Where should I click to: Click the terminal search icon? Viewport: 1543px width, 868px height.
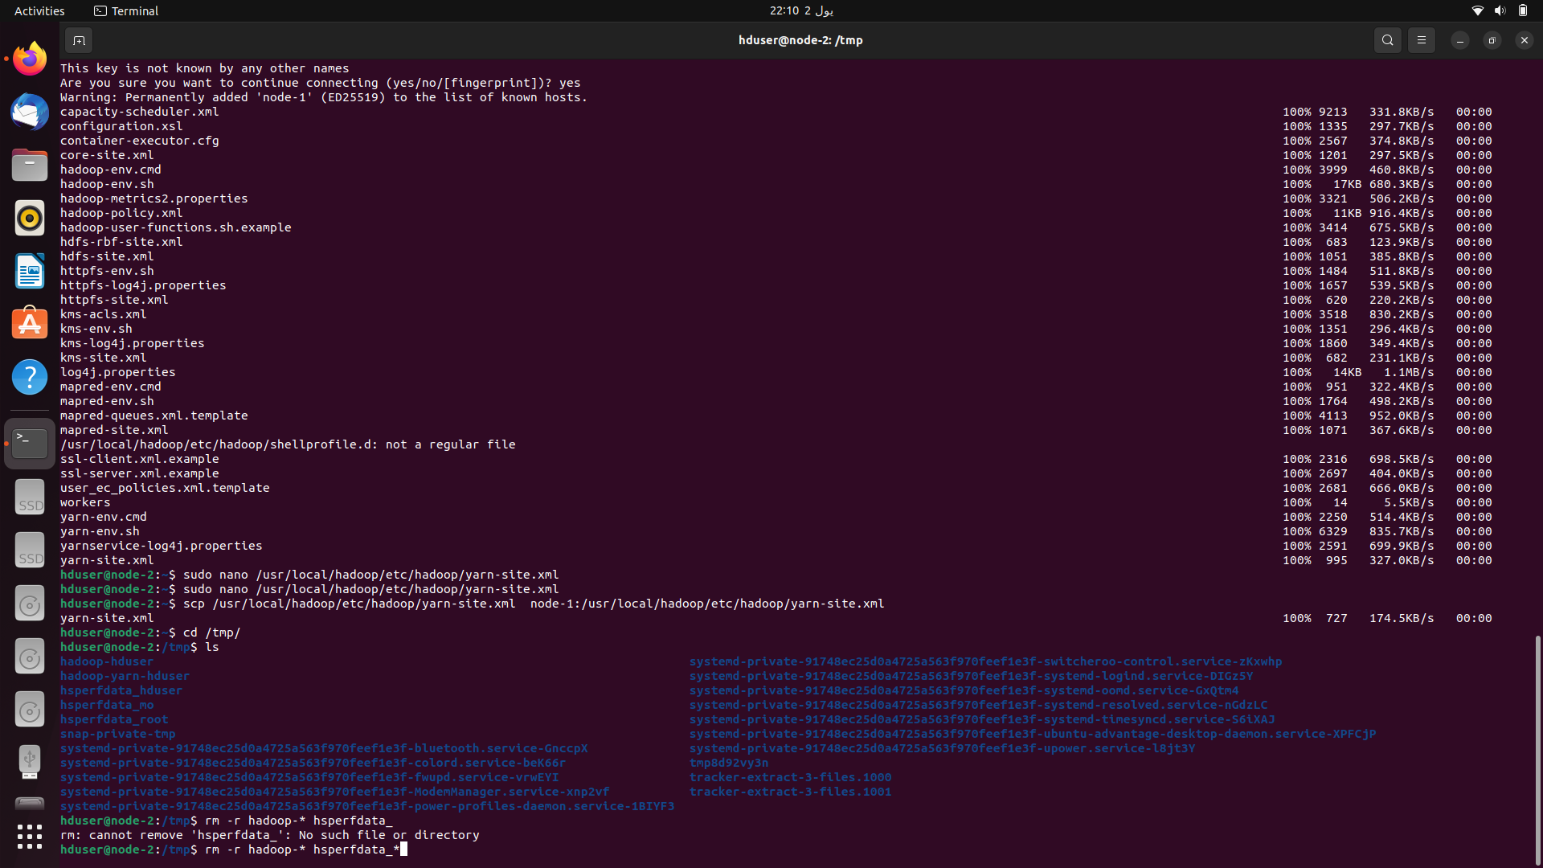1387,40
